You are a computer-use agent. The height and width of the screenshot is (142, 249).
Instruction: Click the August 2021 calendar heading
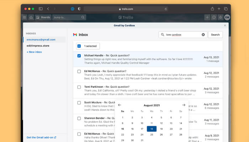(152, 105)
